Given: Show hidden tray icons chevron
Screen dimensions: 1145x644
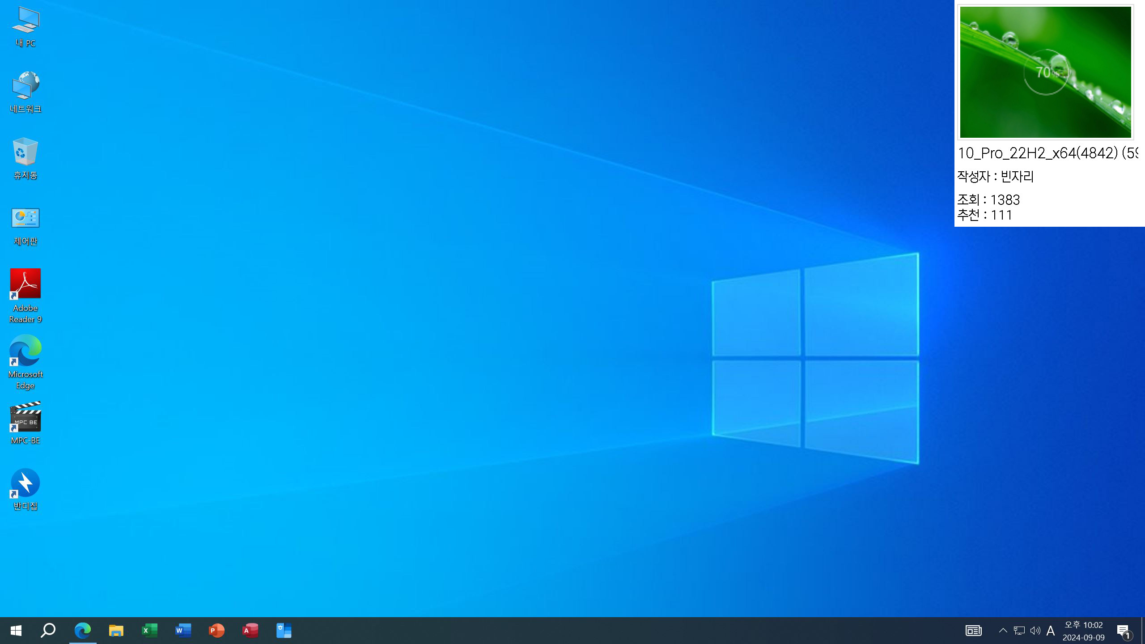Looking at the screenshot, I should click(x=1003, y=631).
